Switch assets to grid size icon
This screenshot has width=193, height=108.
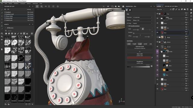(32, 33)
